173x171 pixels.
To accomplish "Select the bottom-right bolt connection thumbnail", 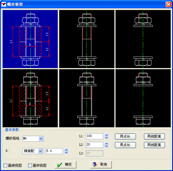I will (143, 98).
